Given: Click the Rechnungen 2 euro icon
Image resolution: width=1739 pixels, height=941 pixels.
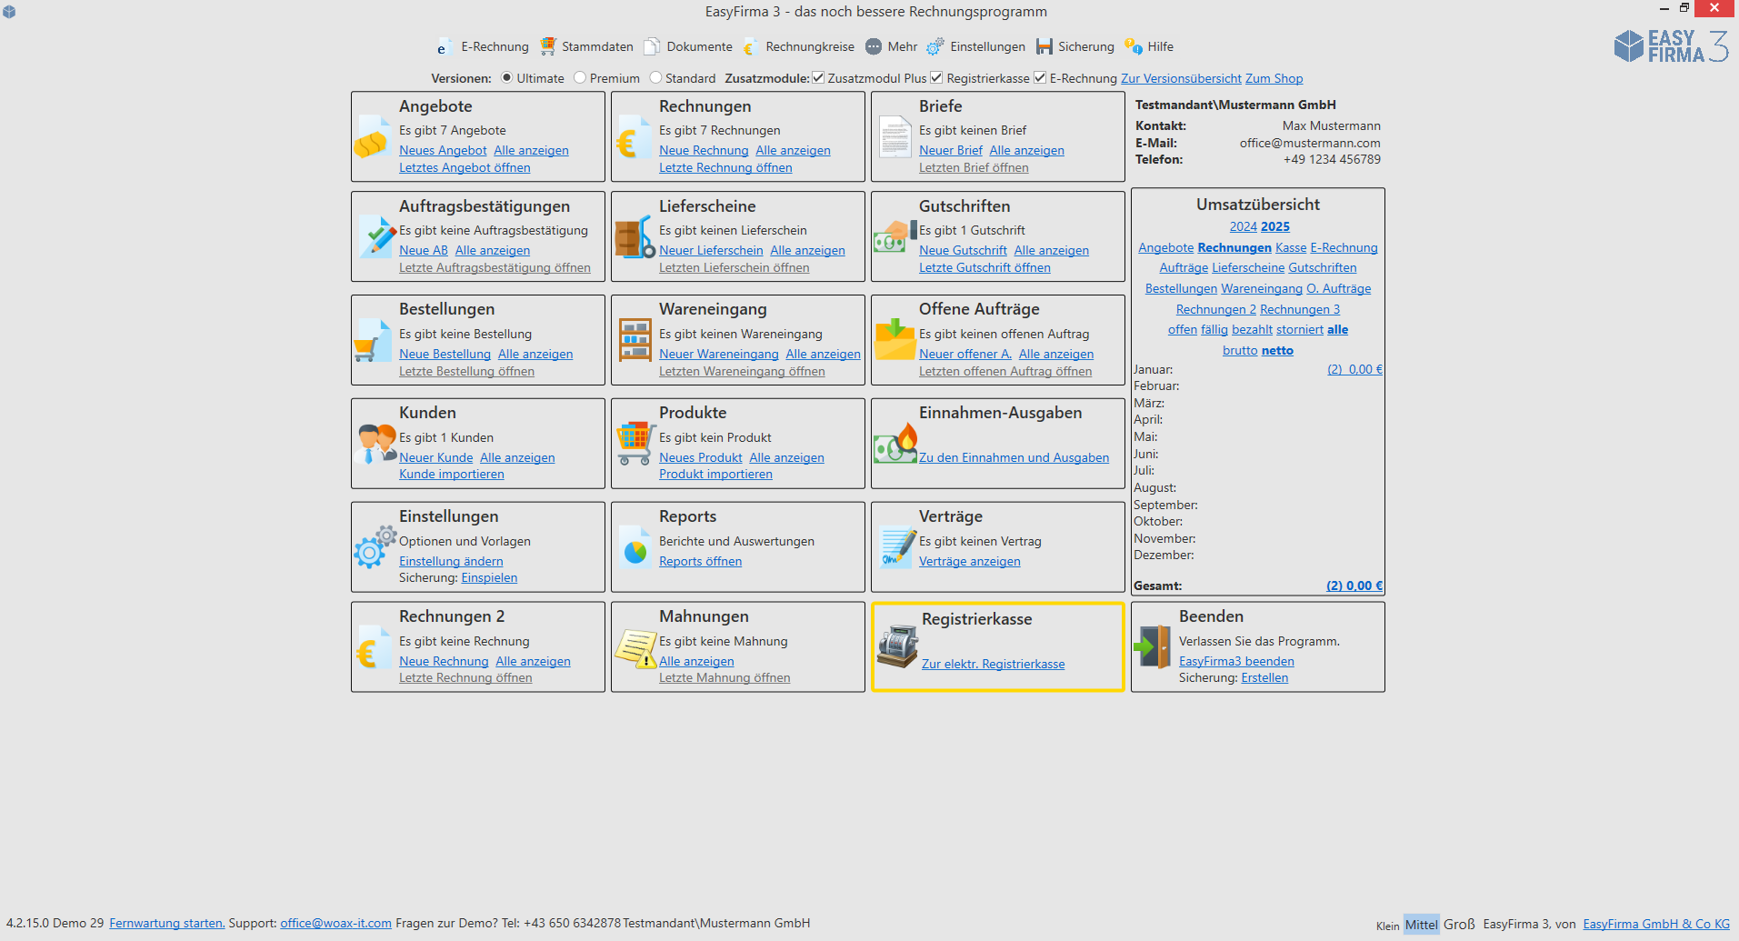Looking at the screenshot, I should tap(372, 648).
